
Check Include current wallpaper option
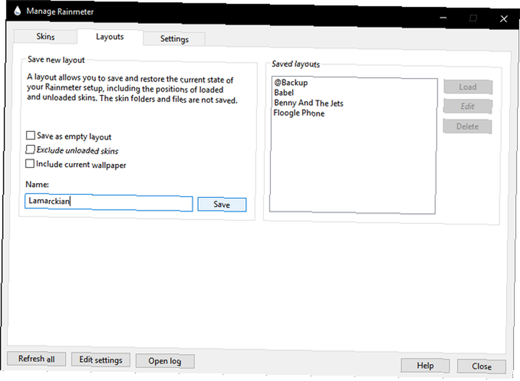[30, 164]
